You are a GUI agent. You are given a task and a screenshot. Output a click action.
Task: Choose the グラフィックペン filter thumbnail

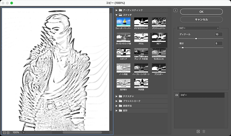pos(158,22)
